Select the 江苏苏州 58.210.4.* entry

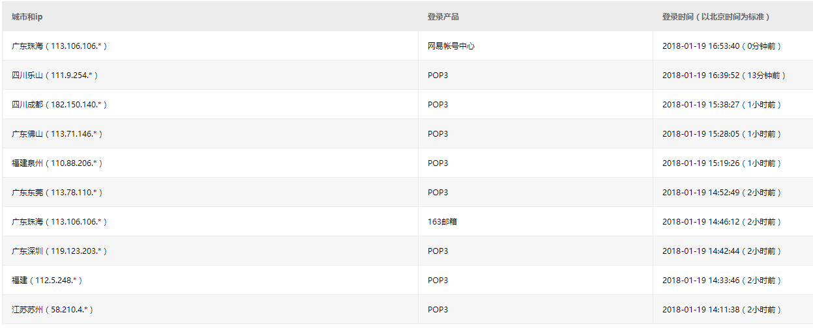(x=53, y=310)
